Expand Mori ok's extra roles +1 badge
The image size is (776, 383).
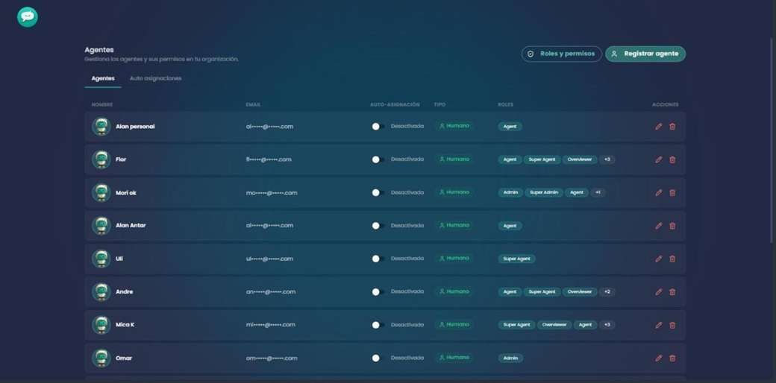[598, 193]
